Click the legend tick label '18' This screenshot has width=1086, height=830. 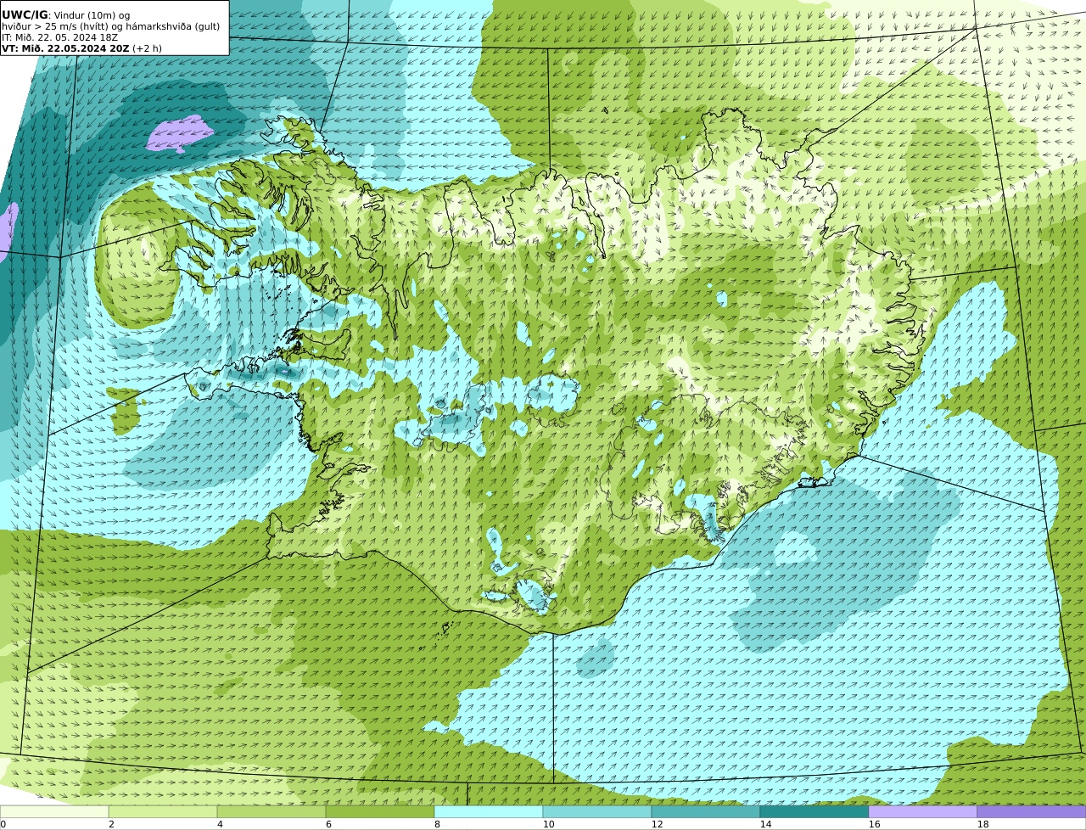click(982, 824)
